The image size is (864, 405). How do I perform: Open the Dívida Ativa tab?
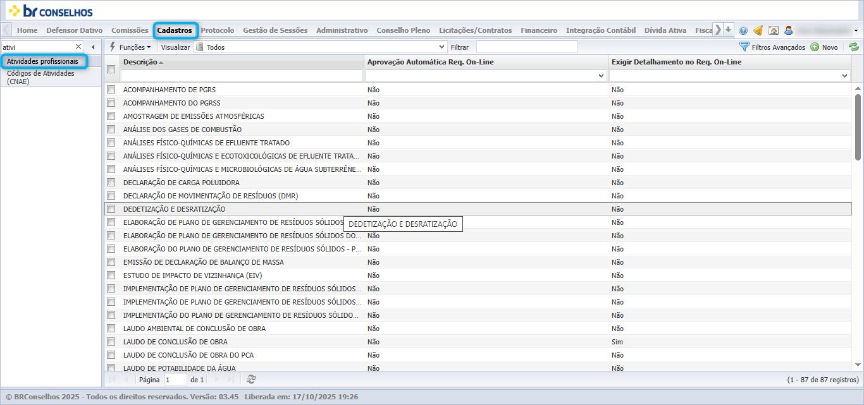point(665,30)
